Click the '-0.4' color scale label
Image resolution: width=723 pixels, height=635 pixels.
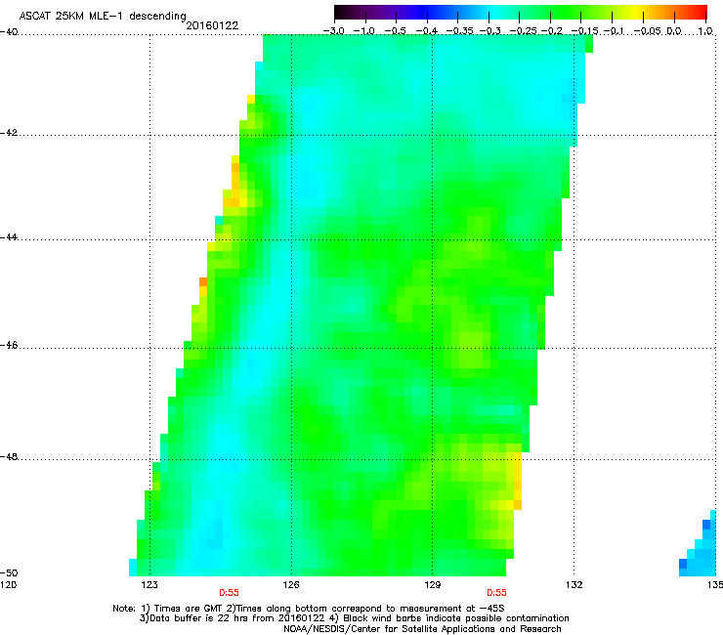tap(427, 31)
